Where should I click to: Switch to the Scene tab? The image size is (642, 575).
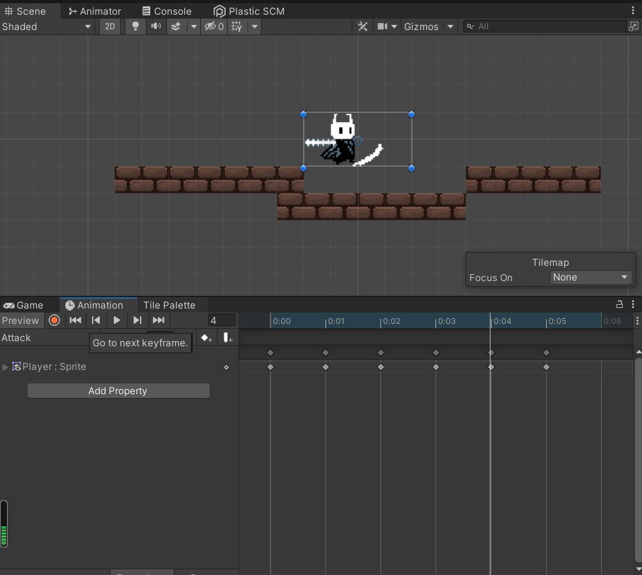pyautogui.click(x=26, y=11)
